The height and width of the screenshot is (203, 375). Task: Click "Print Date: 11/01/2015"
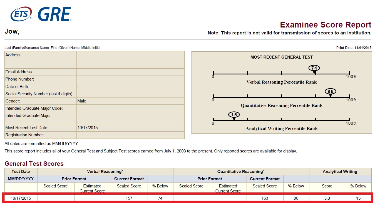pyautogui.click(x=354, y=48)
